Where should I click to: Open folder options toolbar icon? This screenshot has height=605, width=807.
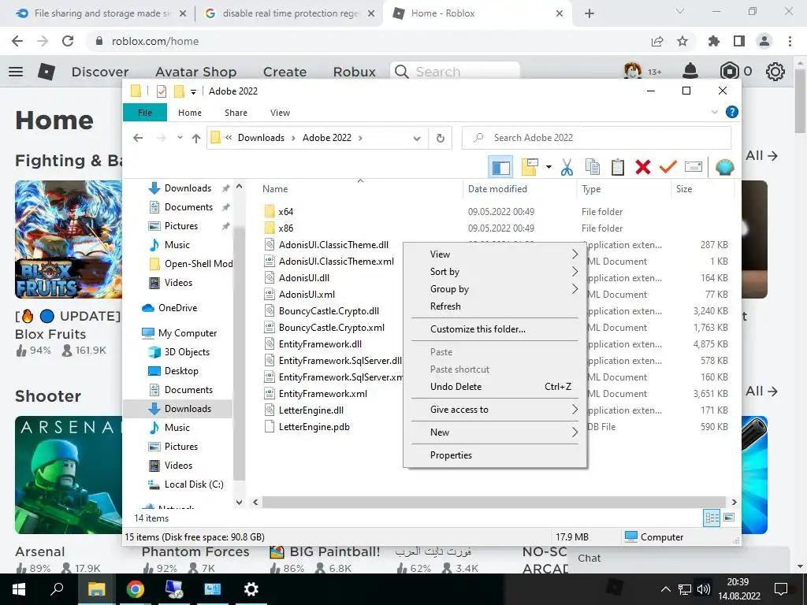(530, 167)
